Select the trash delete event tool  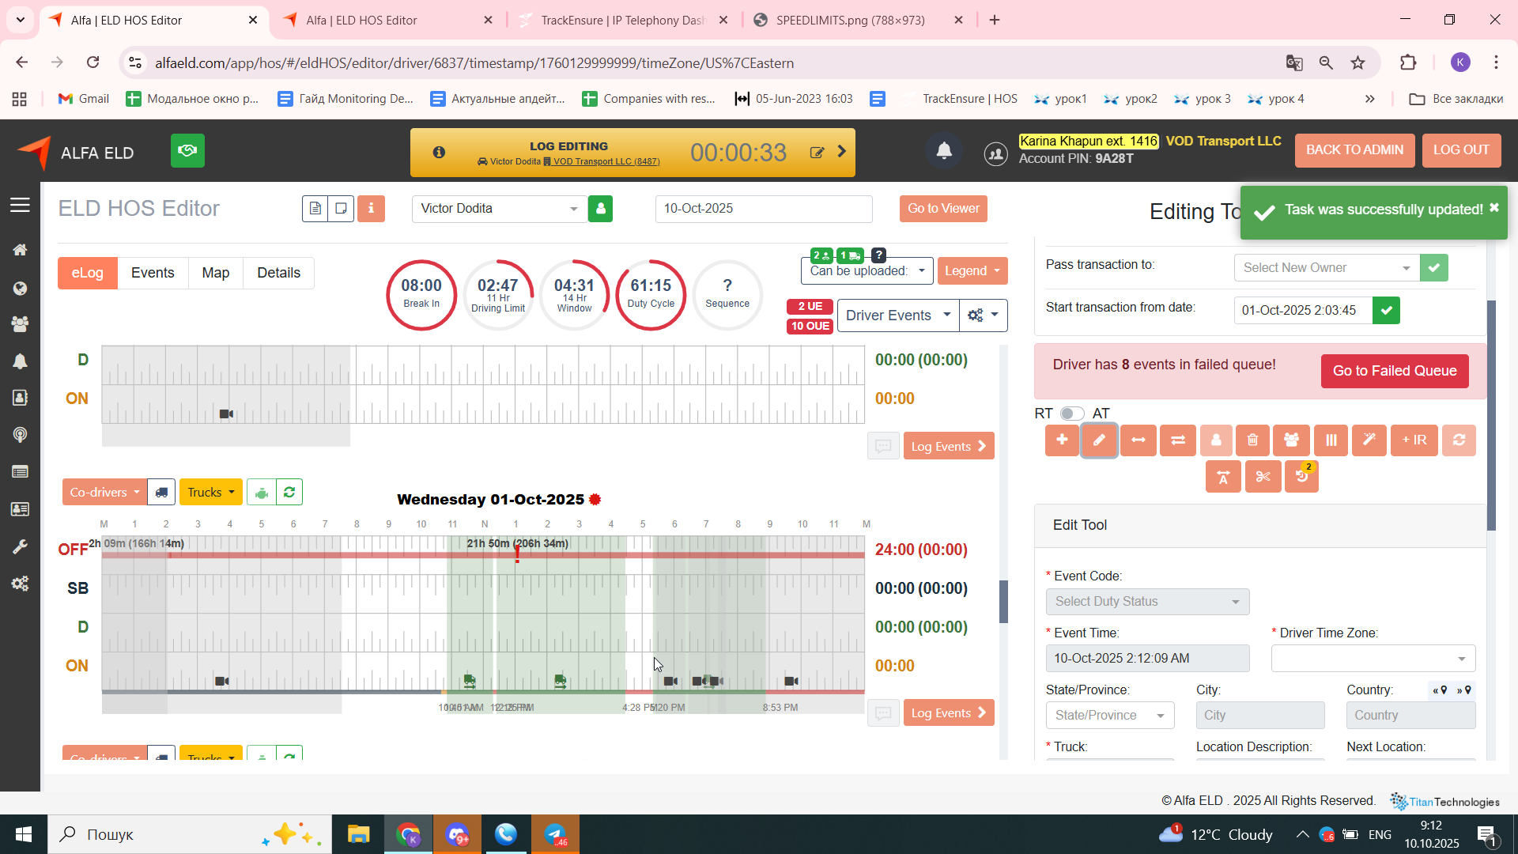[1253, 440]
